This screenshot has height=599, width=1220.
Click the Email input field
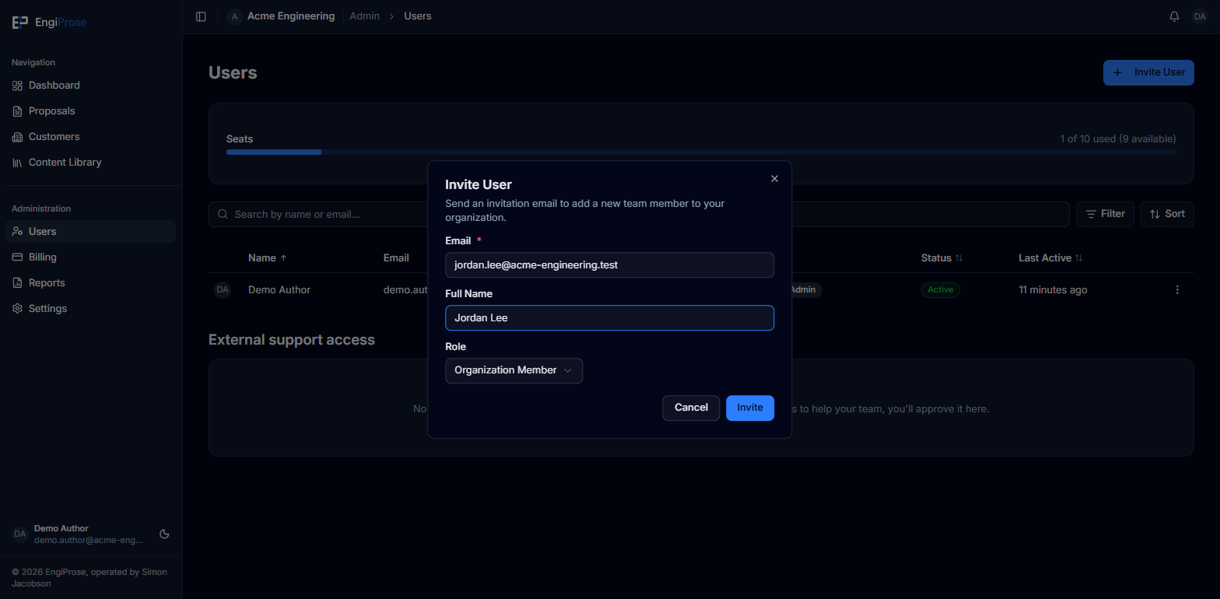(609, 265)
